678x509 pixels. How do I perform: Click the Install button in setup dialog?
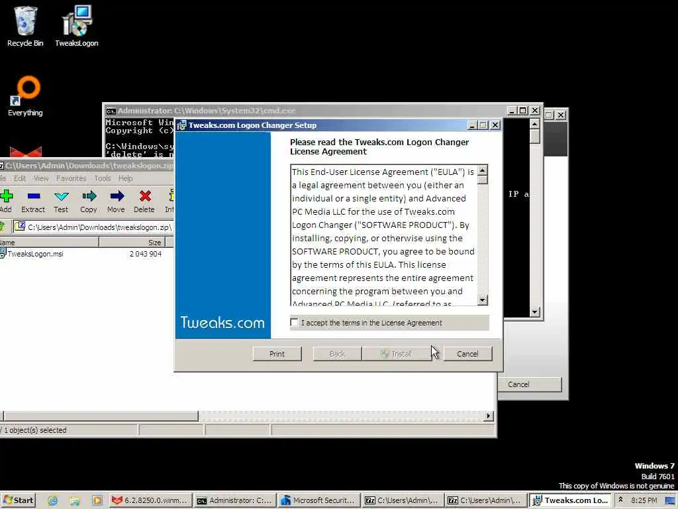click(x=397, y=354)
